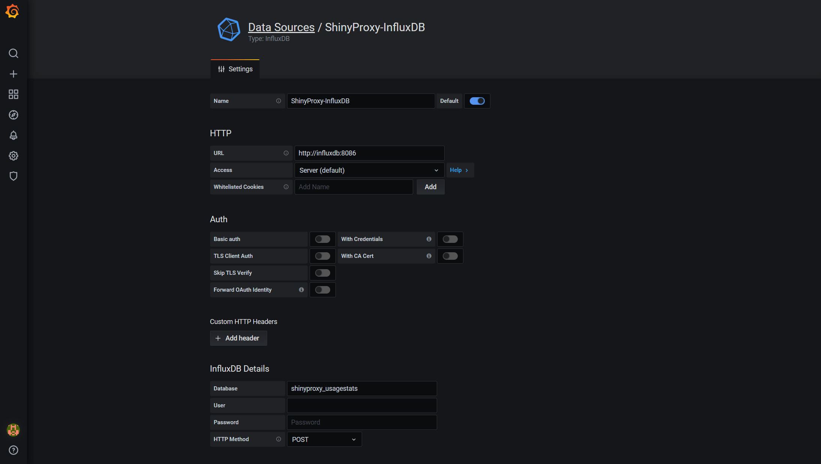Screen dimensions: 821x464
Task: Click the User input field
Action: 362,405
